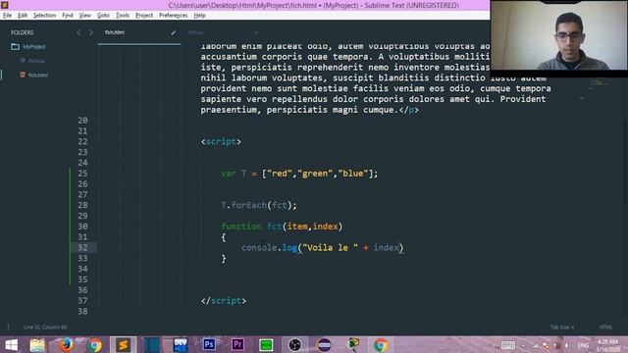Click the item parameter in fct
Image resolution: width=628 pixels, height=353 pixels.
point(297,227)
